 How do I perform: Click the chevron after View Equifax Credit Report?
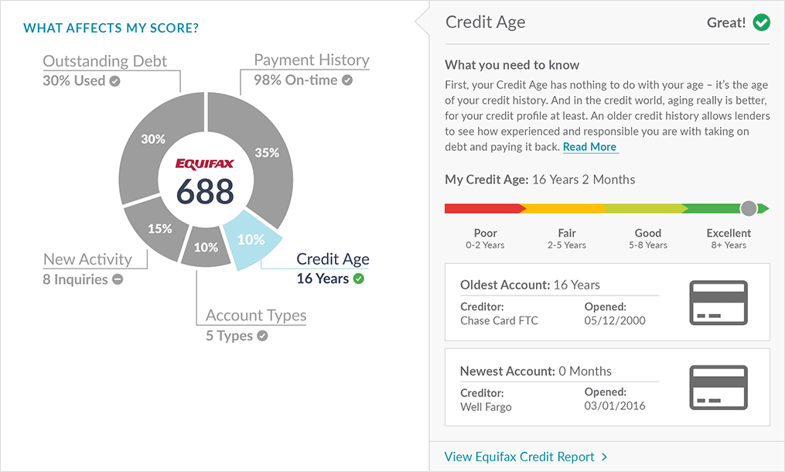click(605, 457)
